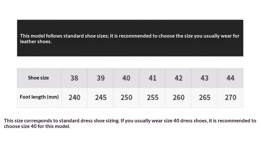Click the 265 foot length value
Image resolution: width=261 pixels, height=159 pixels.
pyautogui.click(x=205, y=97)
